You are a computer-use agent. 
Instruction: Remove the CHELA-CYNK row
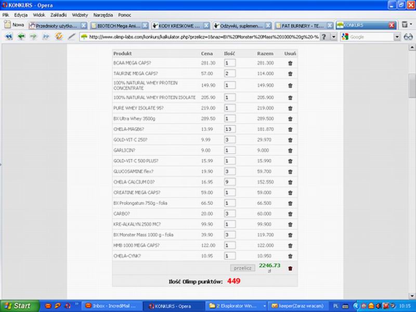click(290, 256)
